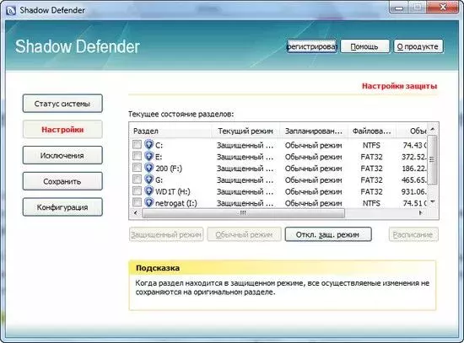
Task: Click the vertical scrollbar thumb
Action: pos(432,159)
